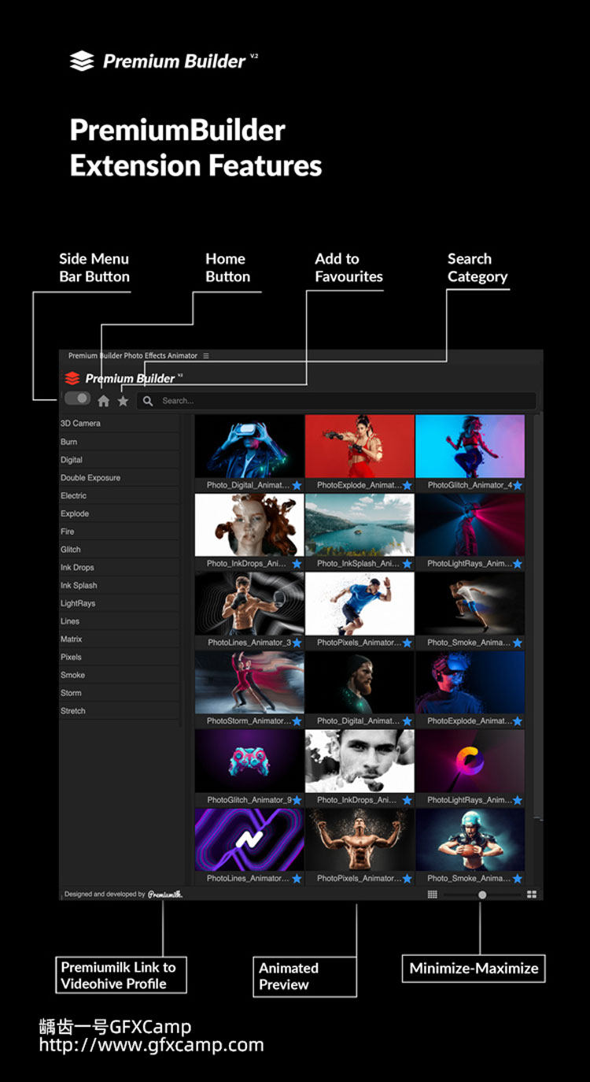
Task: Open the jumping woman glitch thumbnail
Action: [x=470, y=447]
